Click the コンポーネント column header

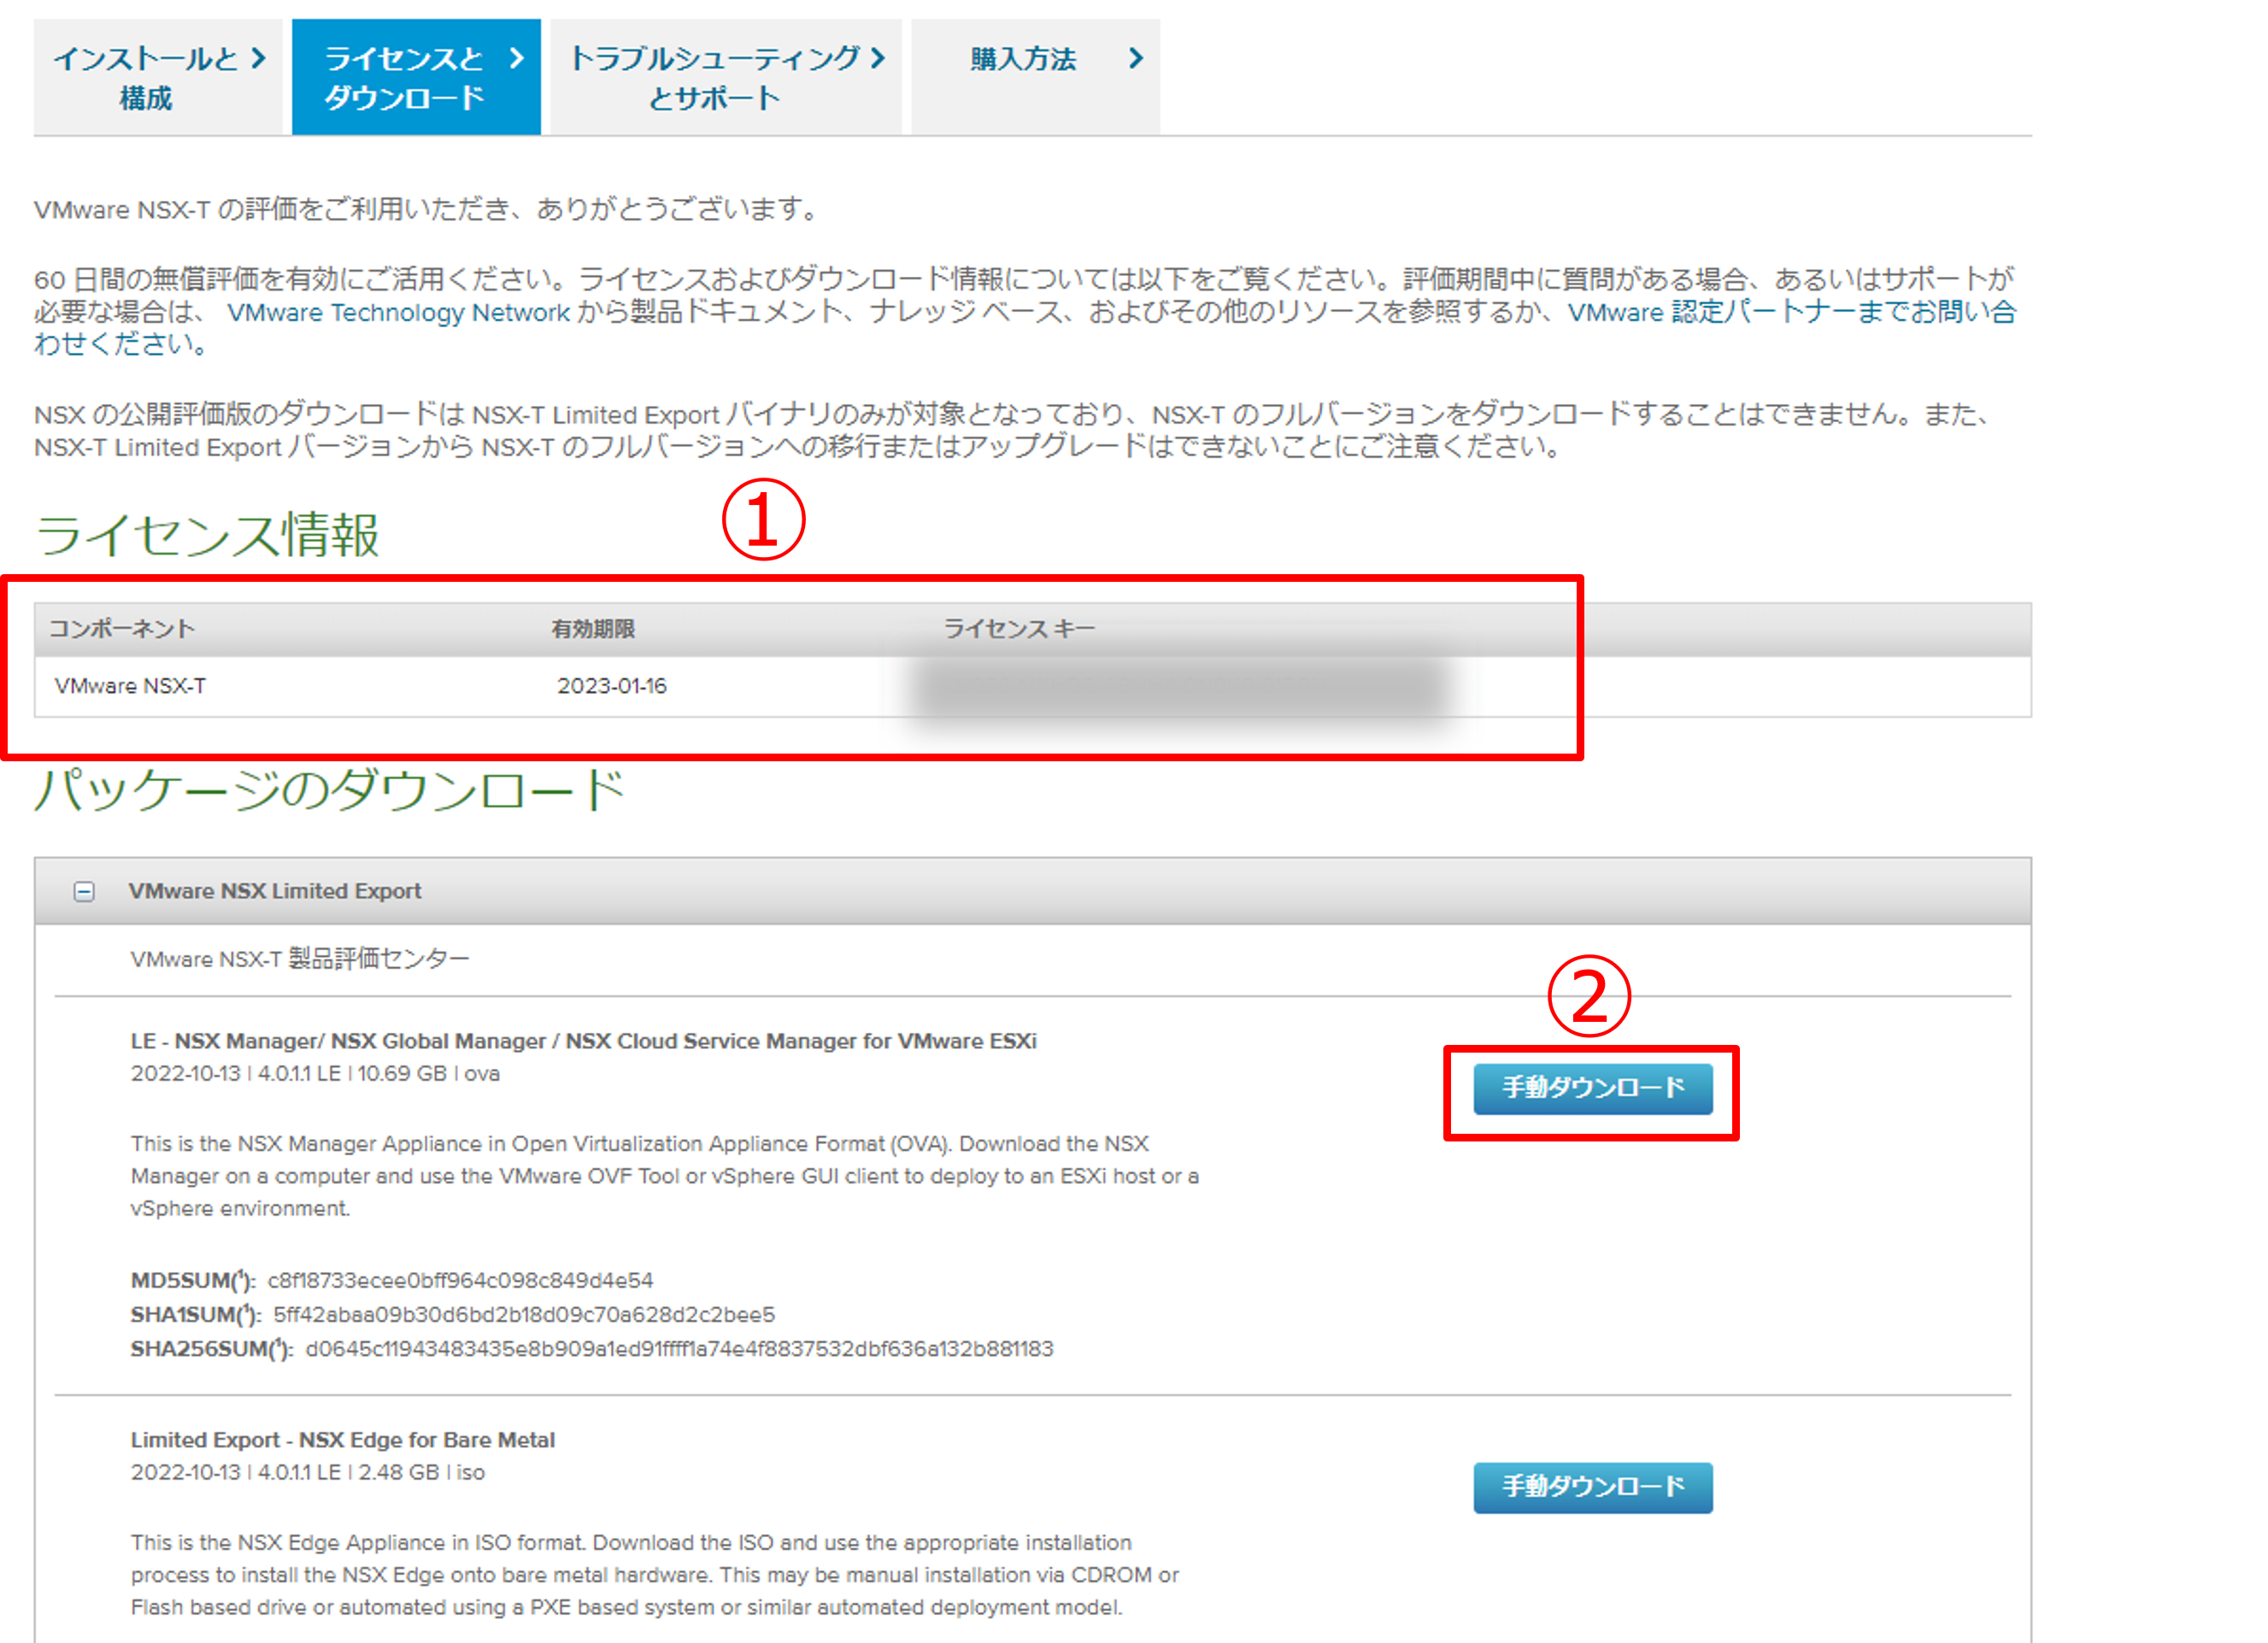122,629
